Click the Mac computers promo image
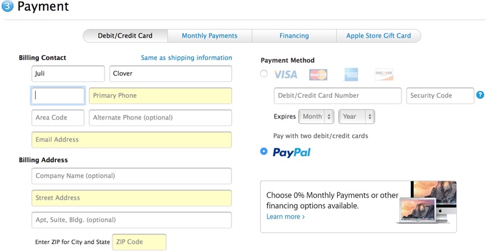The width and height of the screenshot is (486, 252). (427, 202)
